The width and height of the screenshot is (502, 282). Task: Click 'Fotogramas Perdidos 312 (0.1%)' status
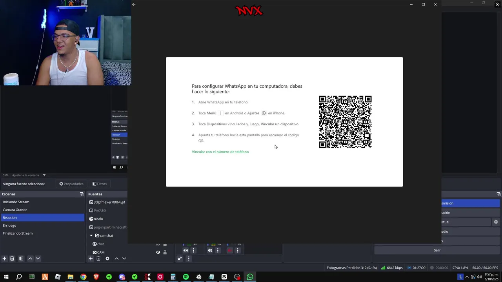351,268
